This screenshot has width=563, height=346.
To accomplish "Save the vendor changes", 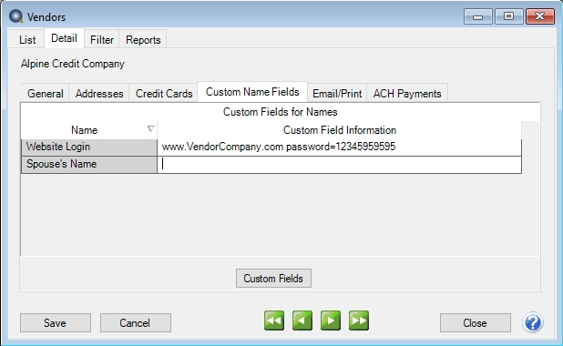I will point(55,322).
